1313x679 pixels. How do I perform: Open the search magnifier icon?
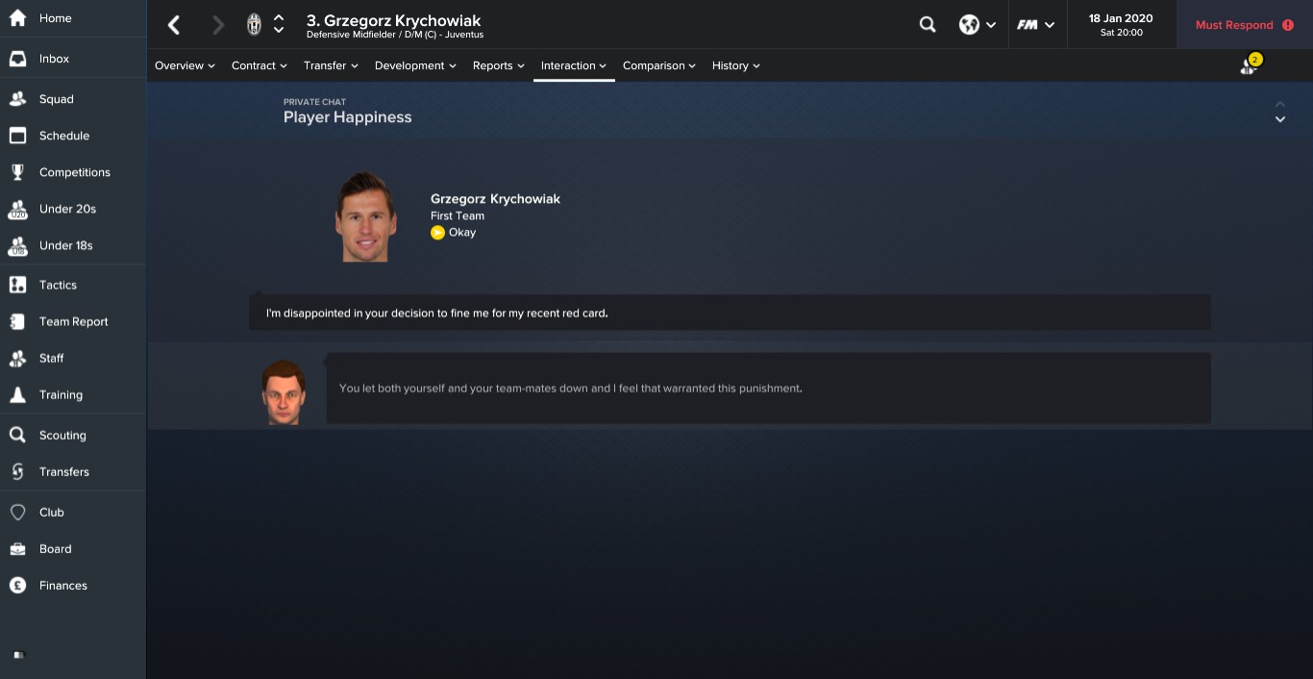928,25
